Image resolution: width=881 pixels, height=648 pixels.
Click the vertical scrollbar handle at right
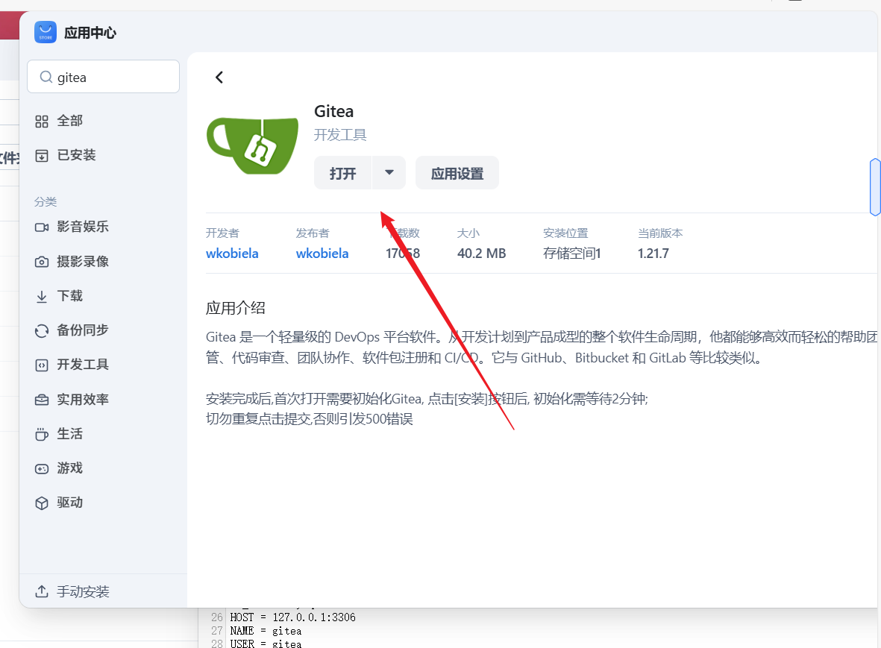875,187
